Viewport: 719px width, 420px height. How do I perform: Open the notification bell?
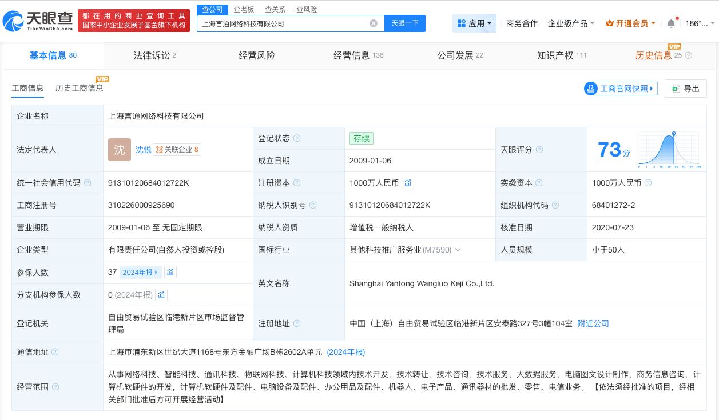click(x=670, y=23)
